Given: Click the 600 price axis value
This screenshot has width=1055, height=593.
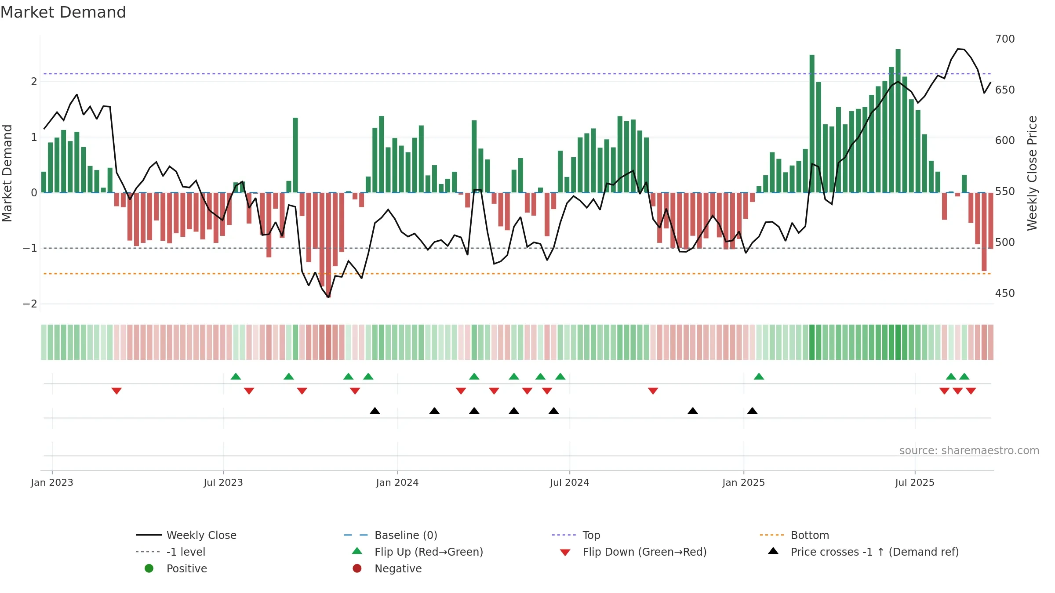Looking at the screenshot, I should click(1005, 141).
